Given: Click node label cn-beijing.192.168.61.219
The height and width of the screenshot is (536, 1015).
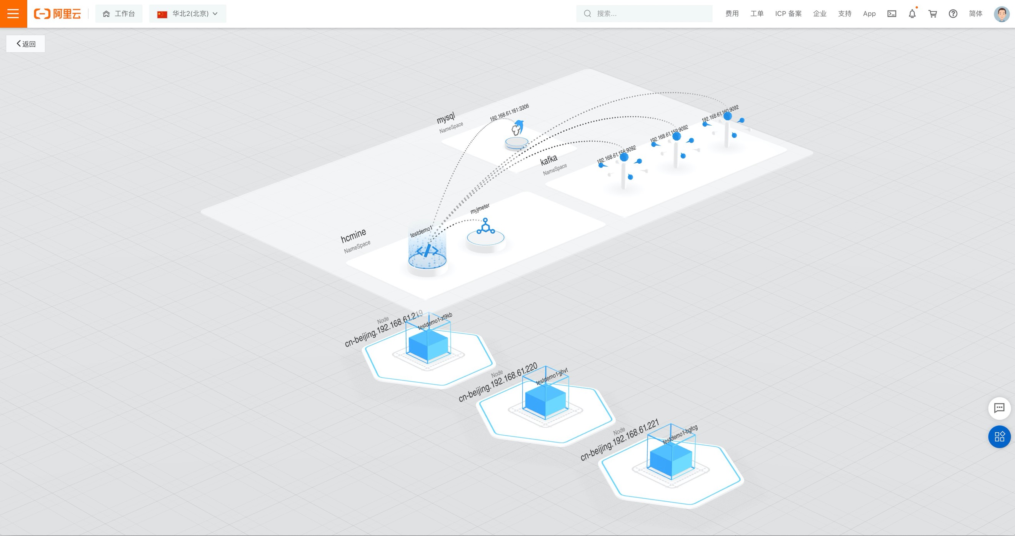Looking at the screenshot, I should (x=384, y=329).
